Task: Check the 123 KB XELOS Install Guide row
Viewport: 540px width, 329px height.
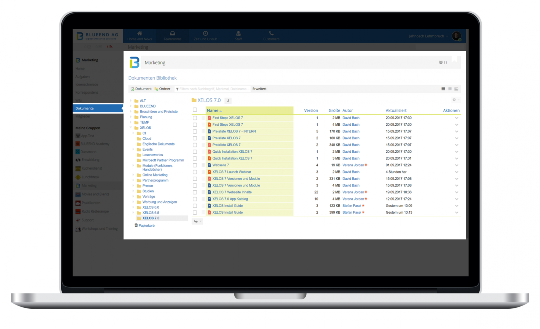Action: (x=195, y=206)
